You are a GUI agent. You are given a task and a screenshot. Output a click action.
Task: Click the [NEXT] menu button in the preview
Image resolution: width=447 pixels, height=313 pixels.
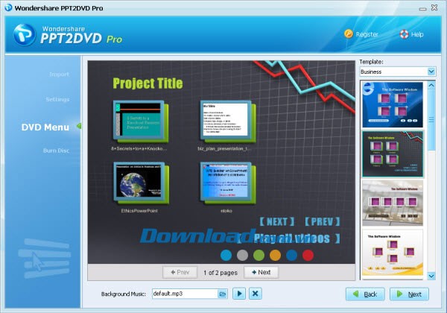276,221
